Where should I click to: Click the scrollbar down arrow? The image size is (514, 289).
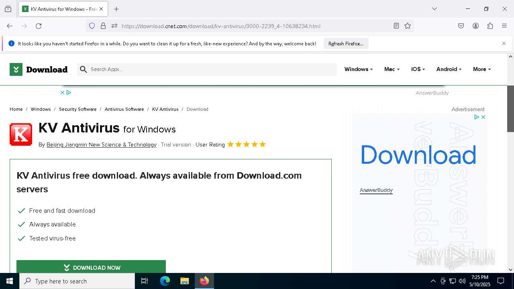click(510, 270)
